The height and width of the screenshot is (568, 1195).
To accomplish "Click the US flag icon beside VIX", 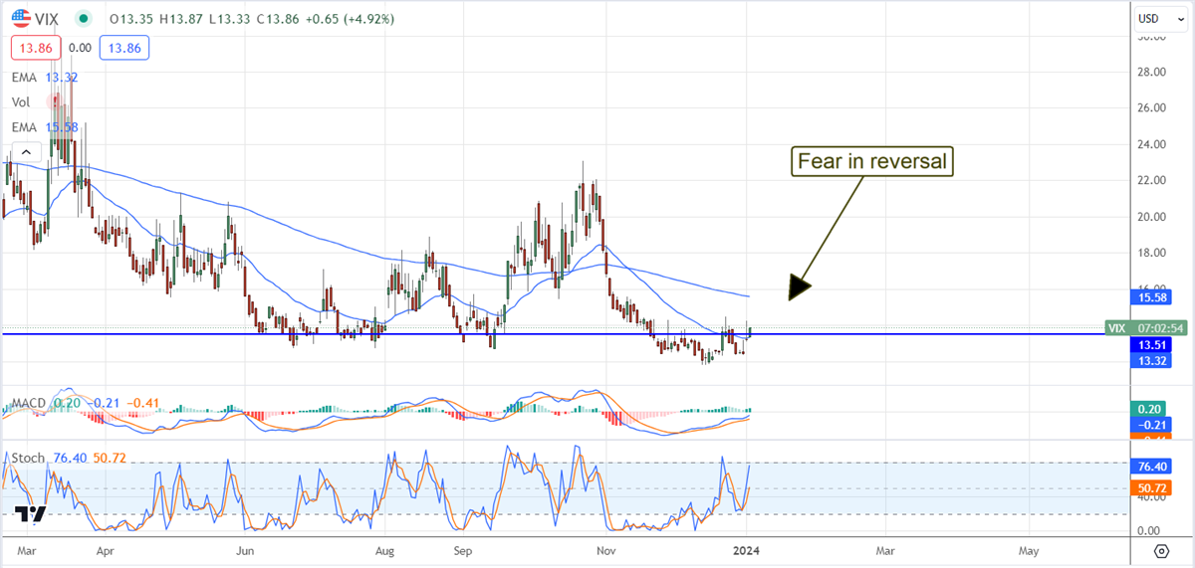I will pyautogui.click(x=19, y=18).
